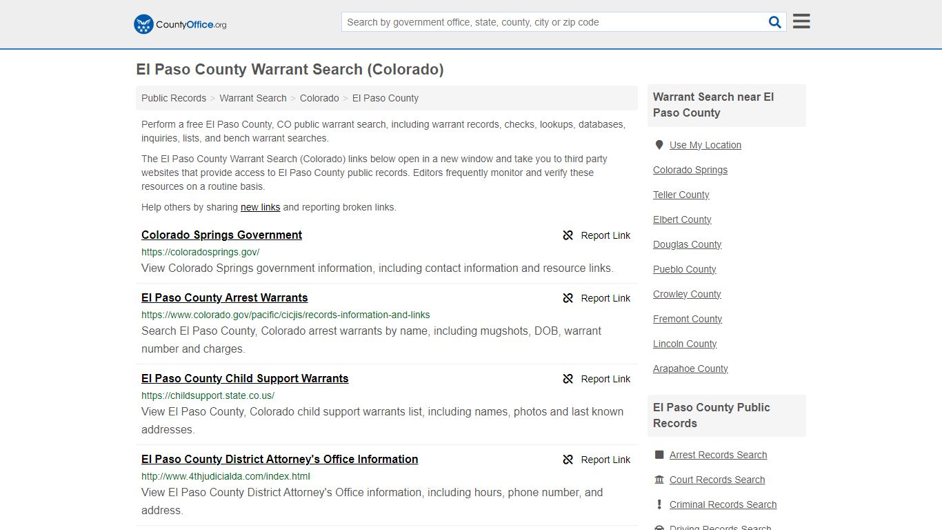Open Elbert County warrant search
Image resolution: width=942 pixels, height=530 pixels.
(x=682, y=219)
